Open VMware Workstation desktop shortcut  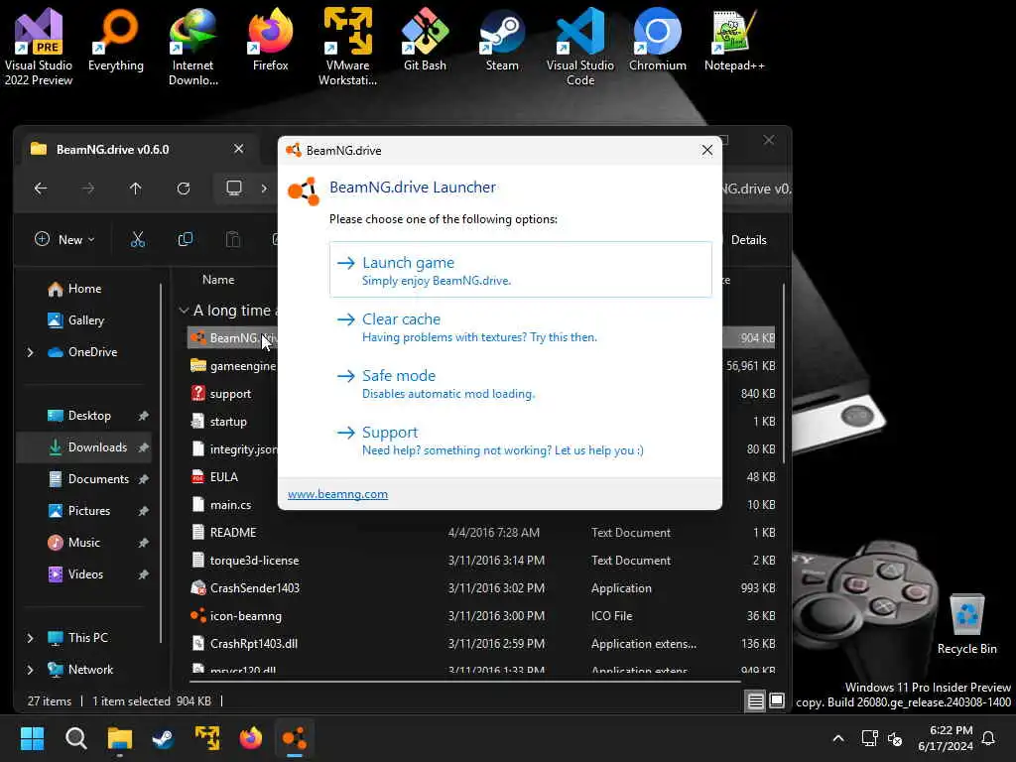[348, 47]
